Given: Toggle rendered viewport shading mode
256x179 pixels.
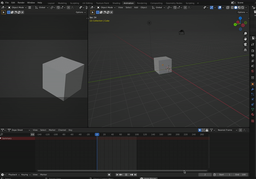Looking at the screenshot, I should (x=242, y=7).
